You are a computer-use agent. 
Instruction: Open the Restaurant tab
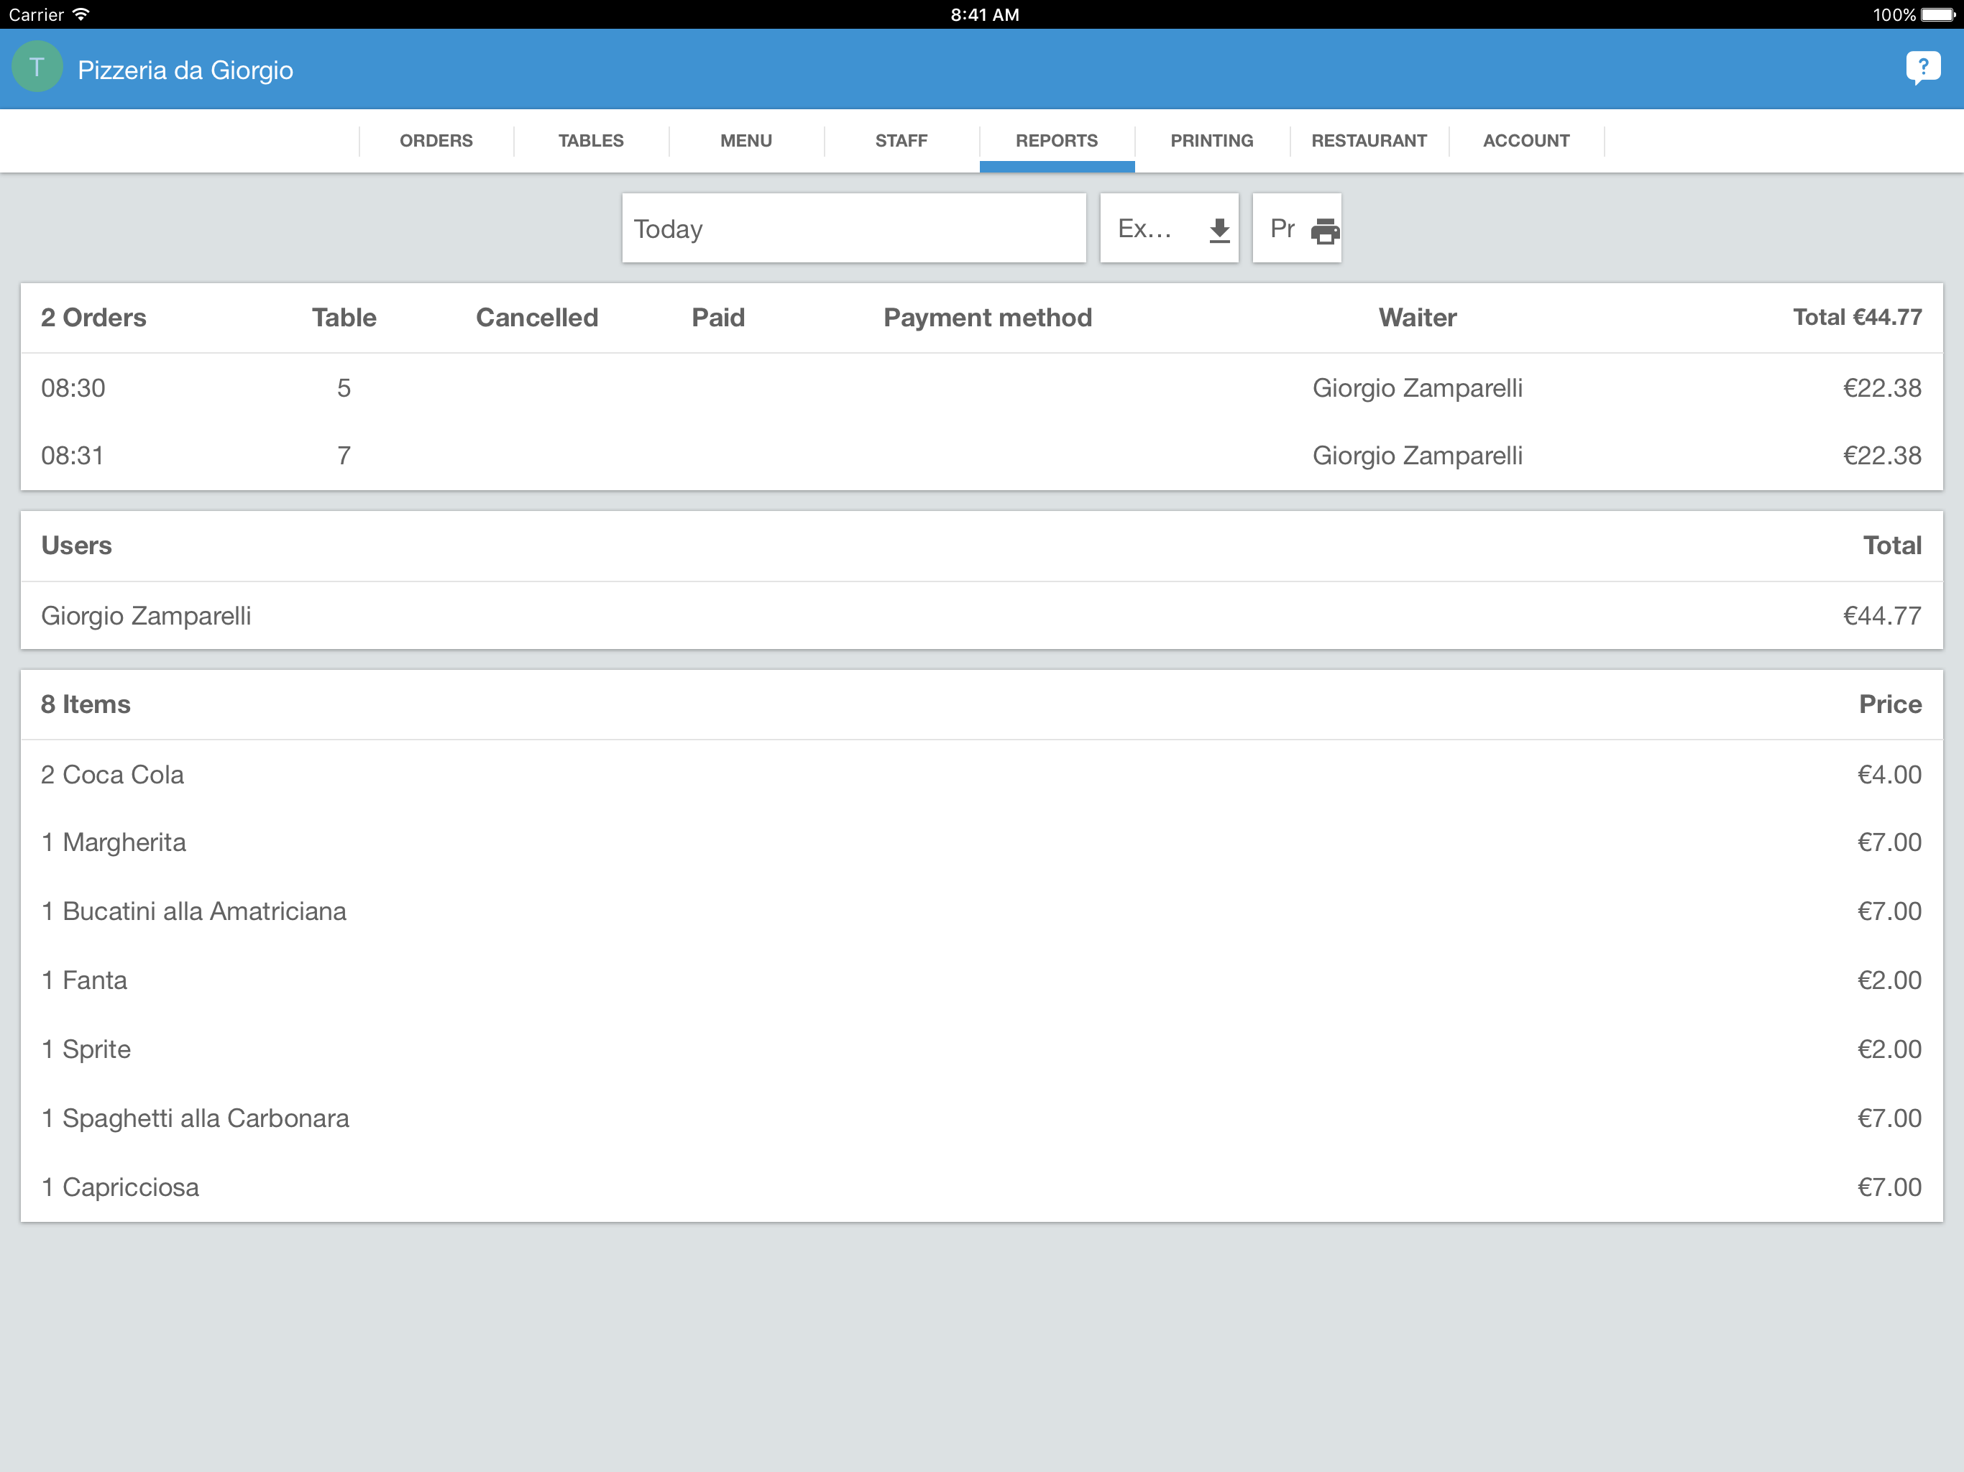pyautogui.click(x=1368, y=140)
